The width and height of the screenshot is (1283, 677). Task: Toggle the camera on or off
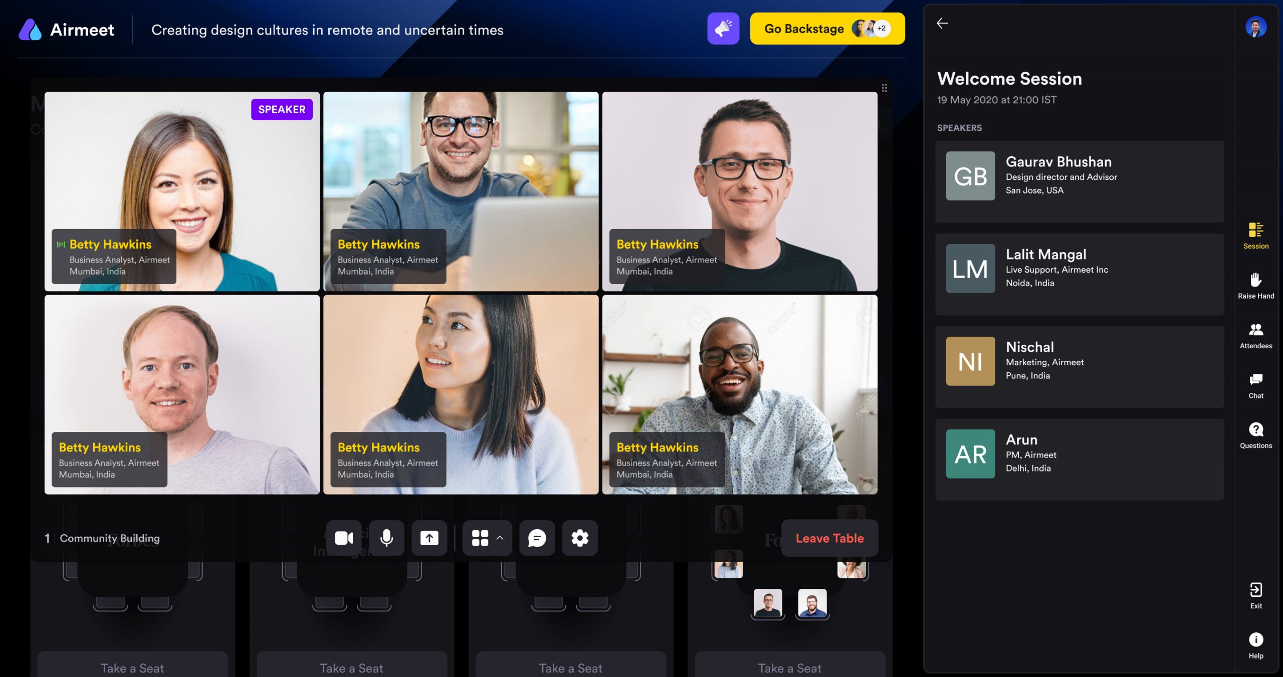344,538
